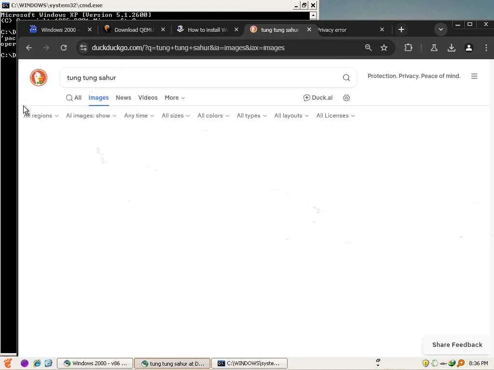This screenshot has height=370, width=494.
Task: Expand the All colors filter
Action: (213, 116)
